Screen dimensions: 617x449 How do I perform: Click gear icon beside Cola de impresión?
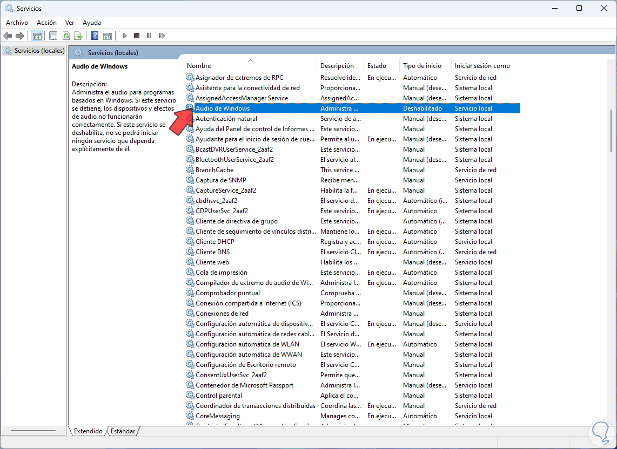pos(190,272)
